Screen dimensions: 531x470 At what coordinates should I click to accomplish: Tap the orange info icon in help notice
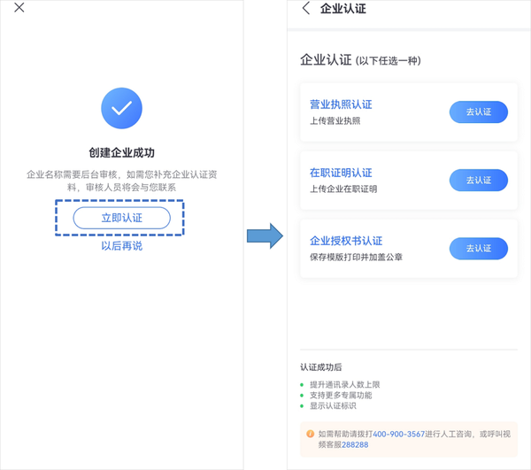[x=310, y=434]
